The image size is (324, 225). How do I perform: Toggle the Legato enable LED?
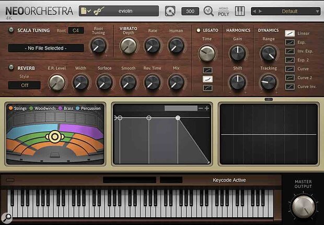tap(199, 30)
